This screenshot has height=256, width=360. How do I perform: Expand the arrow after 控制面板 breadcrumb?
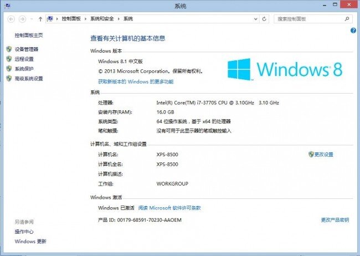(x=85, y=19)
